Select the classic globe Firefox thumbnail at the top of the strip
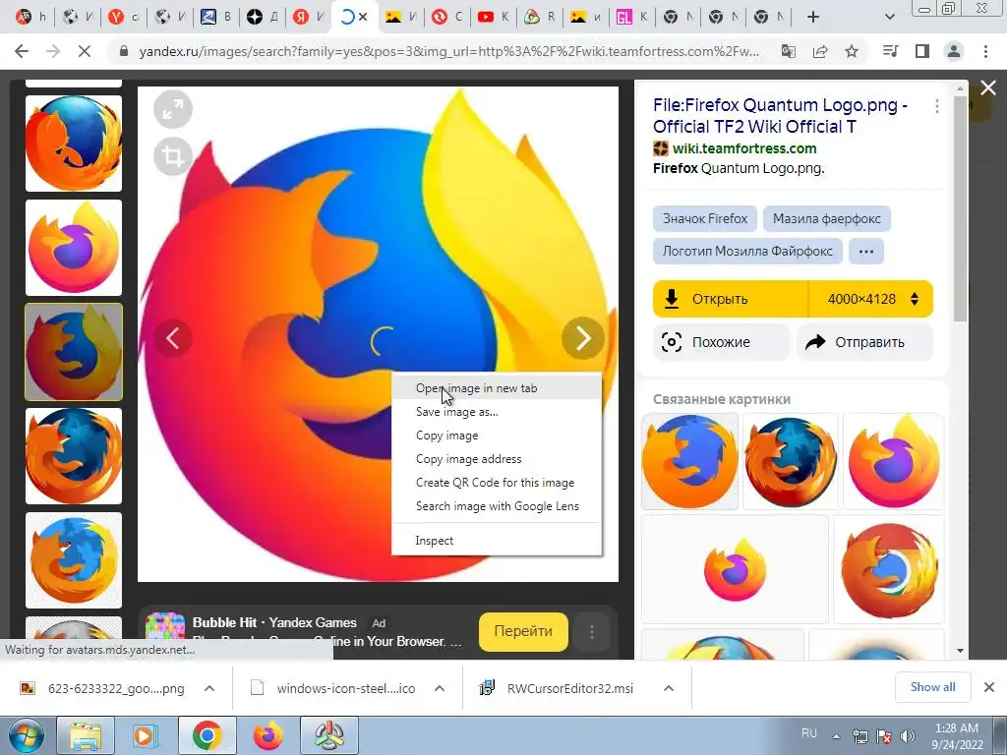 (x=73, y=144)
